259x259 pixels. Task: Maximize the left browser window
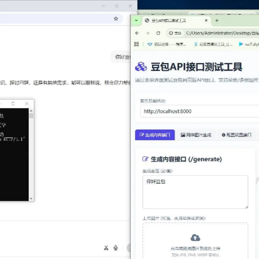click(x=117, y=6)
